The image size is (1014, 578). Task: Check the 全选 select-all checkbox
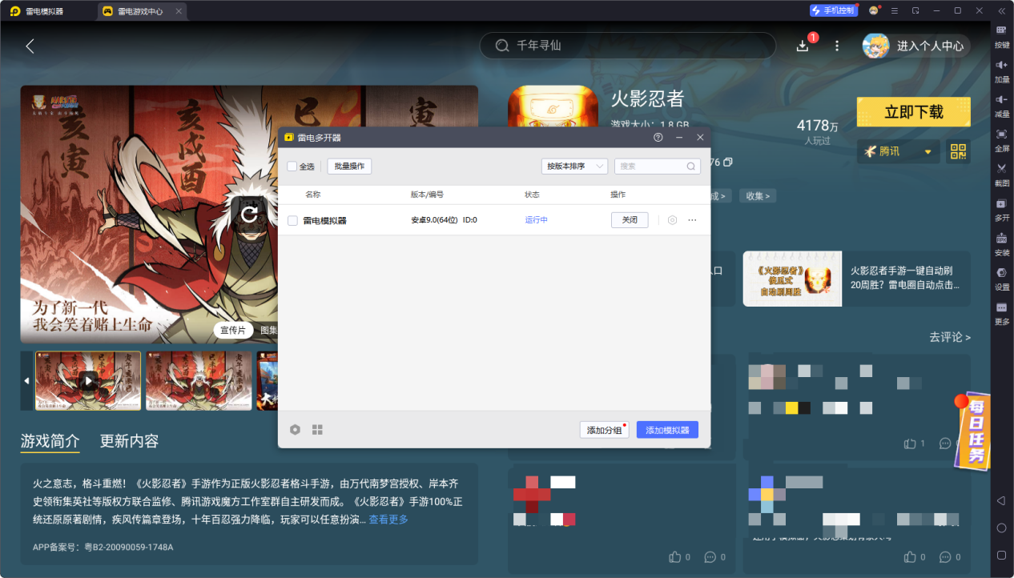[x=292, y=167]
